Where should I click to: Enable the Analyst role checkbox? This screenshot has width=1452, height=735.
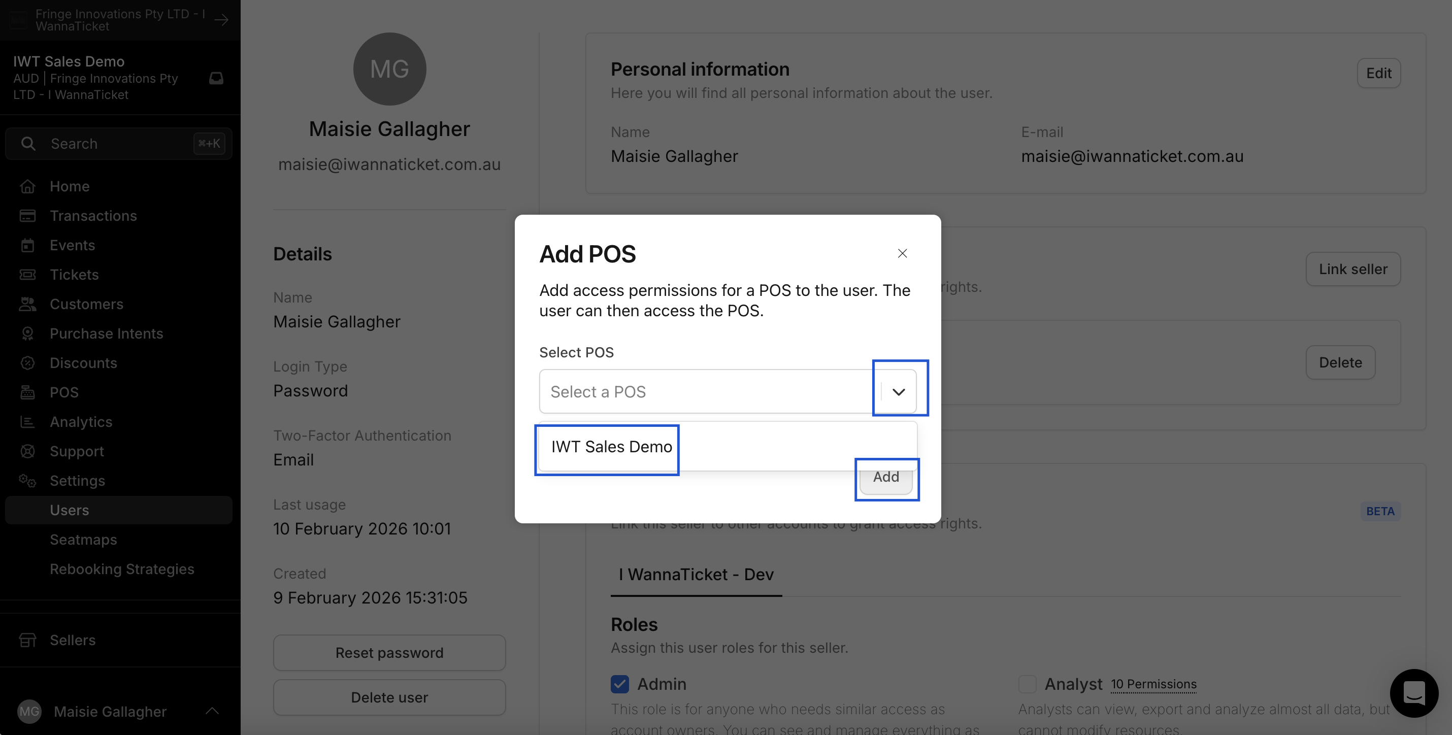(1027, 684)
